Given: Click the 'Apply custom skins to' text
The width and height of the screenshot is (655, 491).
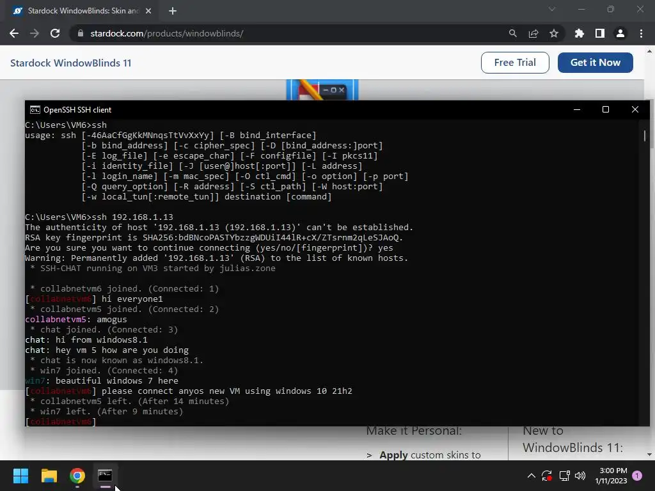Looking at the screenshot, I should click(x=430, y=455).
